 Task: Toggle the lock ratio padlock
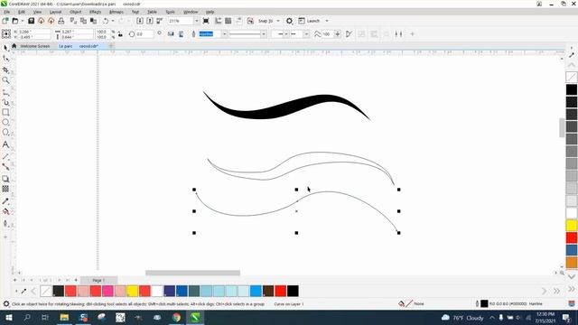click(120, 34)
